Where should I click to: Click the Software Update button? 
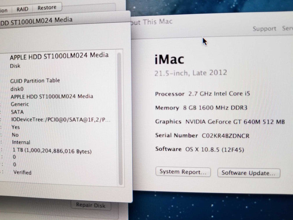[249, 173]
